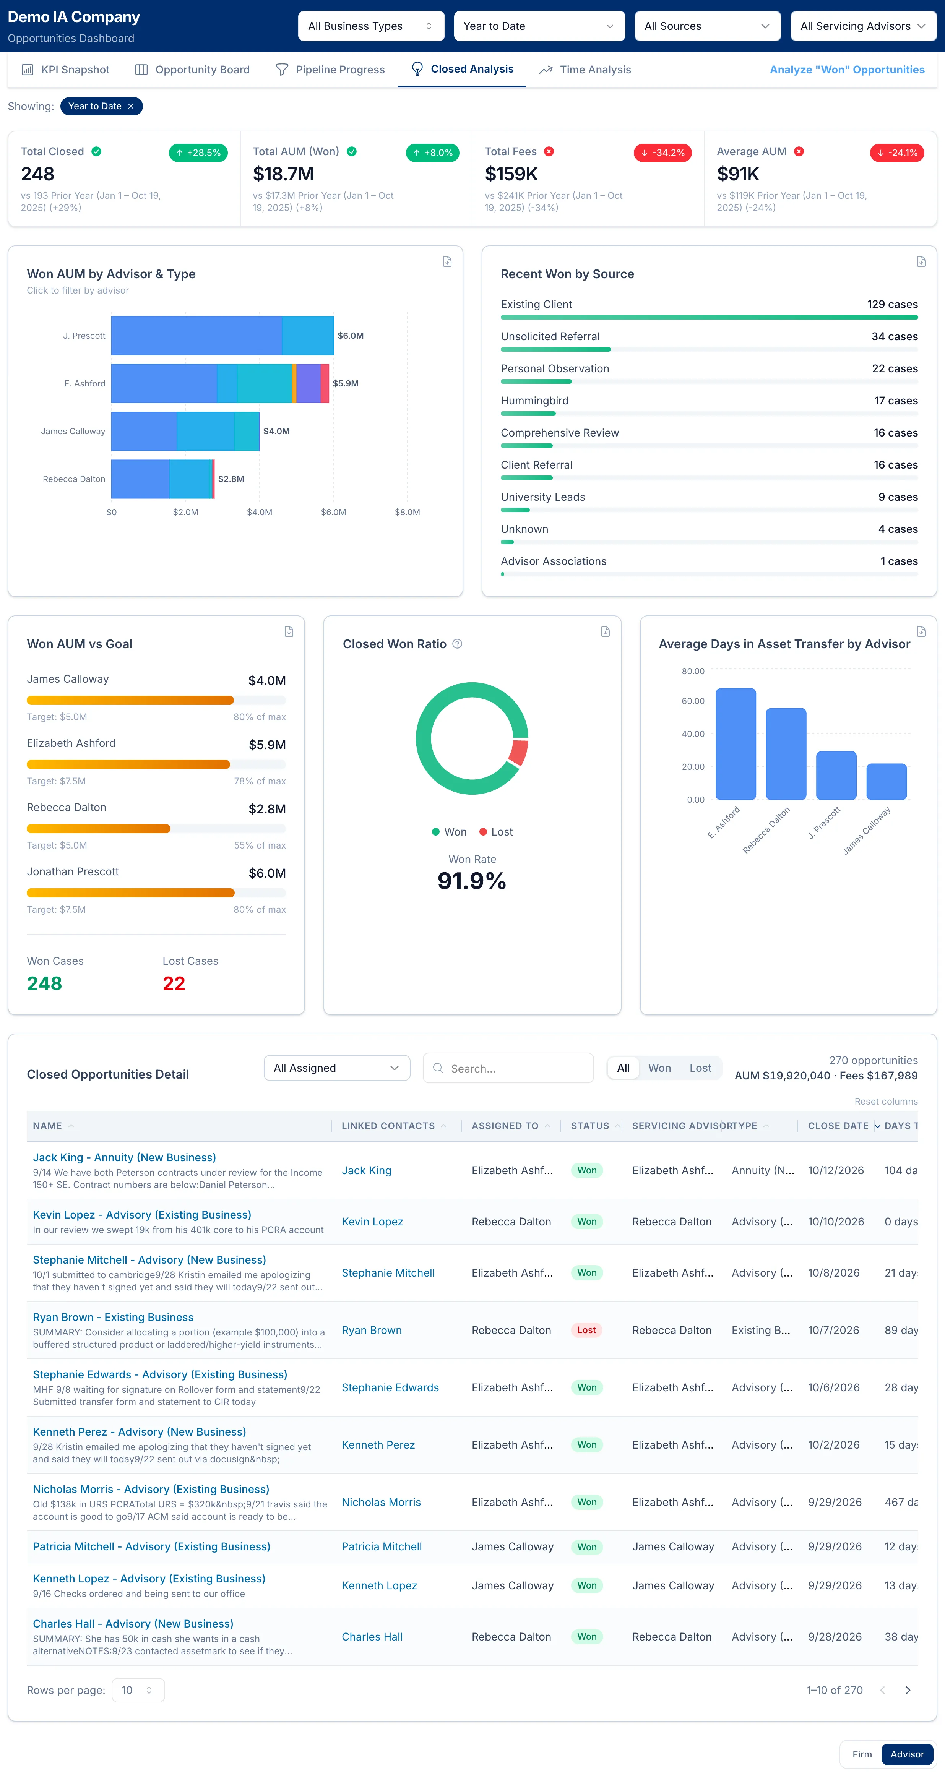The image size is (945, 1772).
Task: Open the All Assigned dropdown
Action: [x=337, y=1068]
